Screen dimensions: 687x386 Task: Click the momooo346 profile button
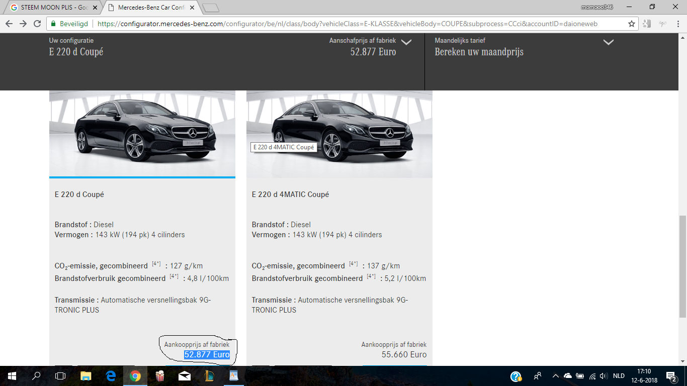[597, 7]
